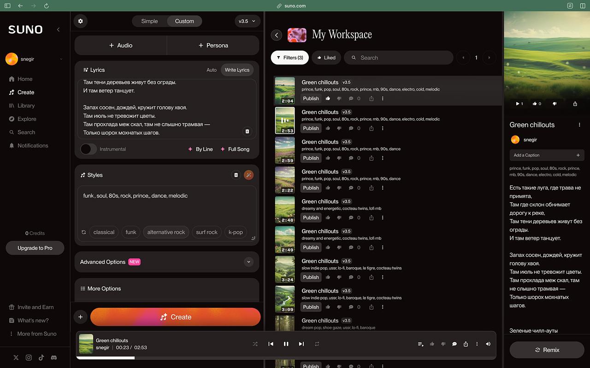The width and height of the screenshot is (590, 368).
Task: Click the magic wand icon in Styles
Action: (x=248, y=175)
